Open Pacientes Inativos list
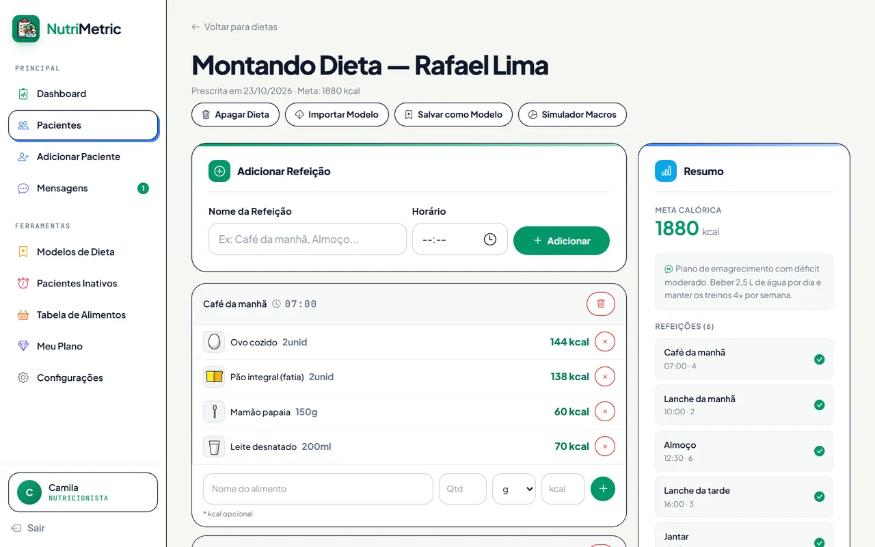This screenshot has height=547, width=875. pos(83,283)
